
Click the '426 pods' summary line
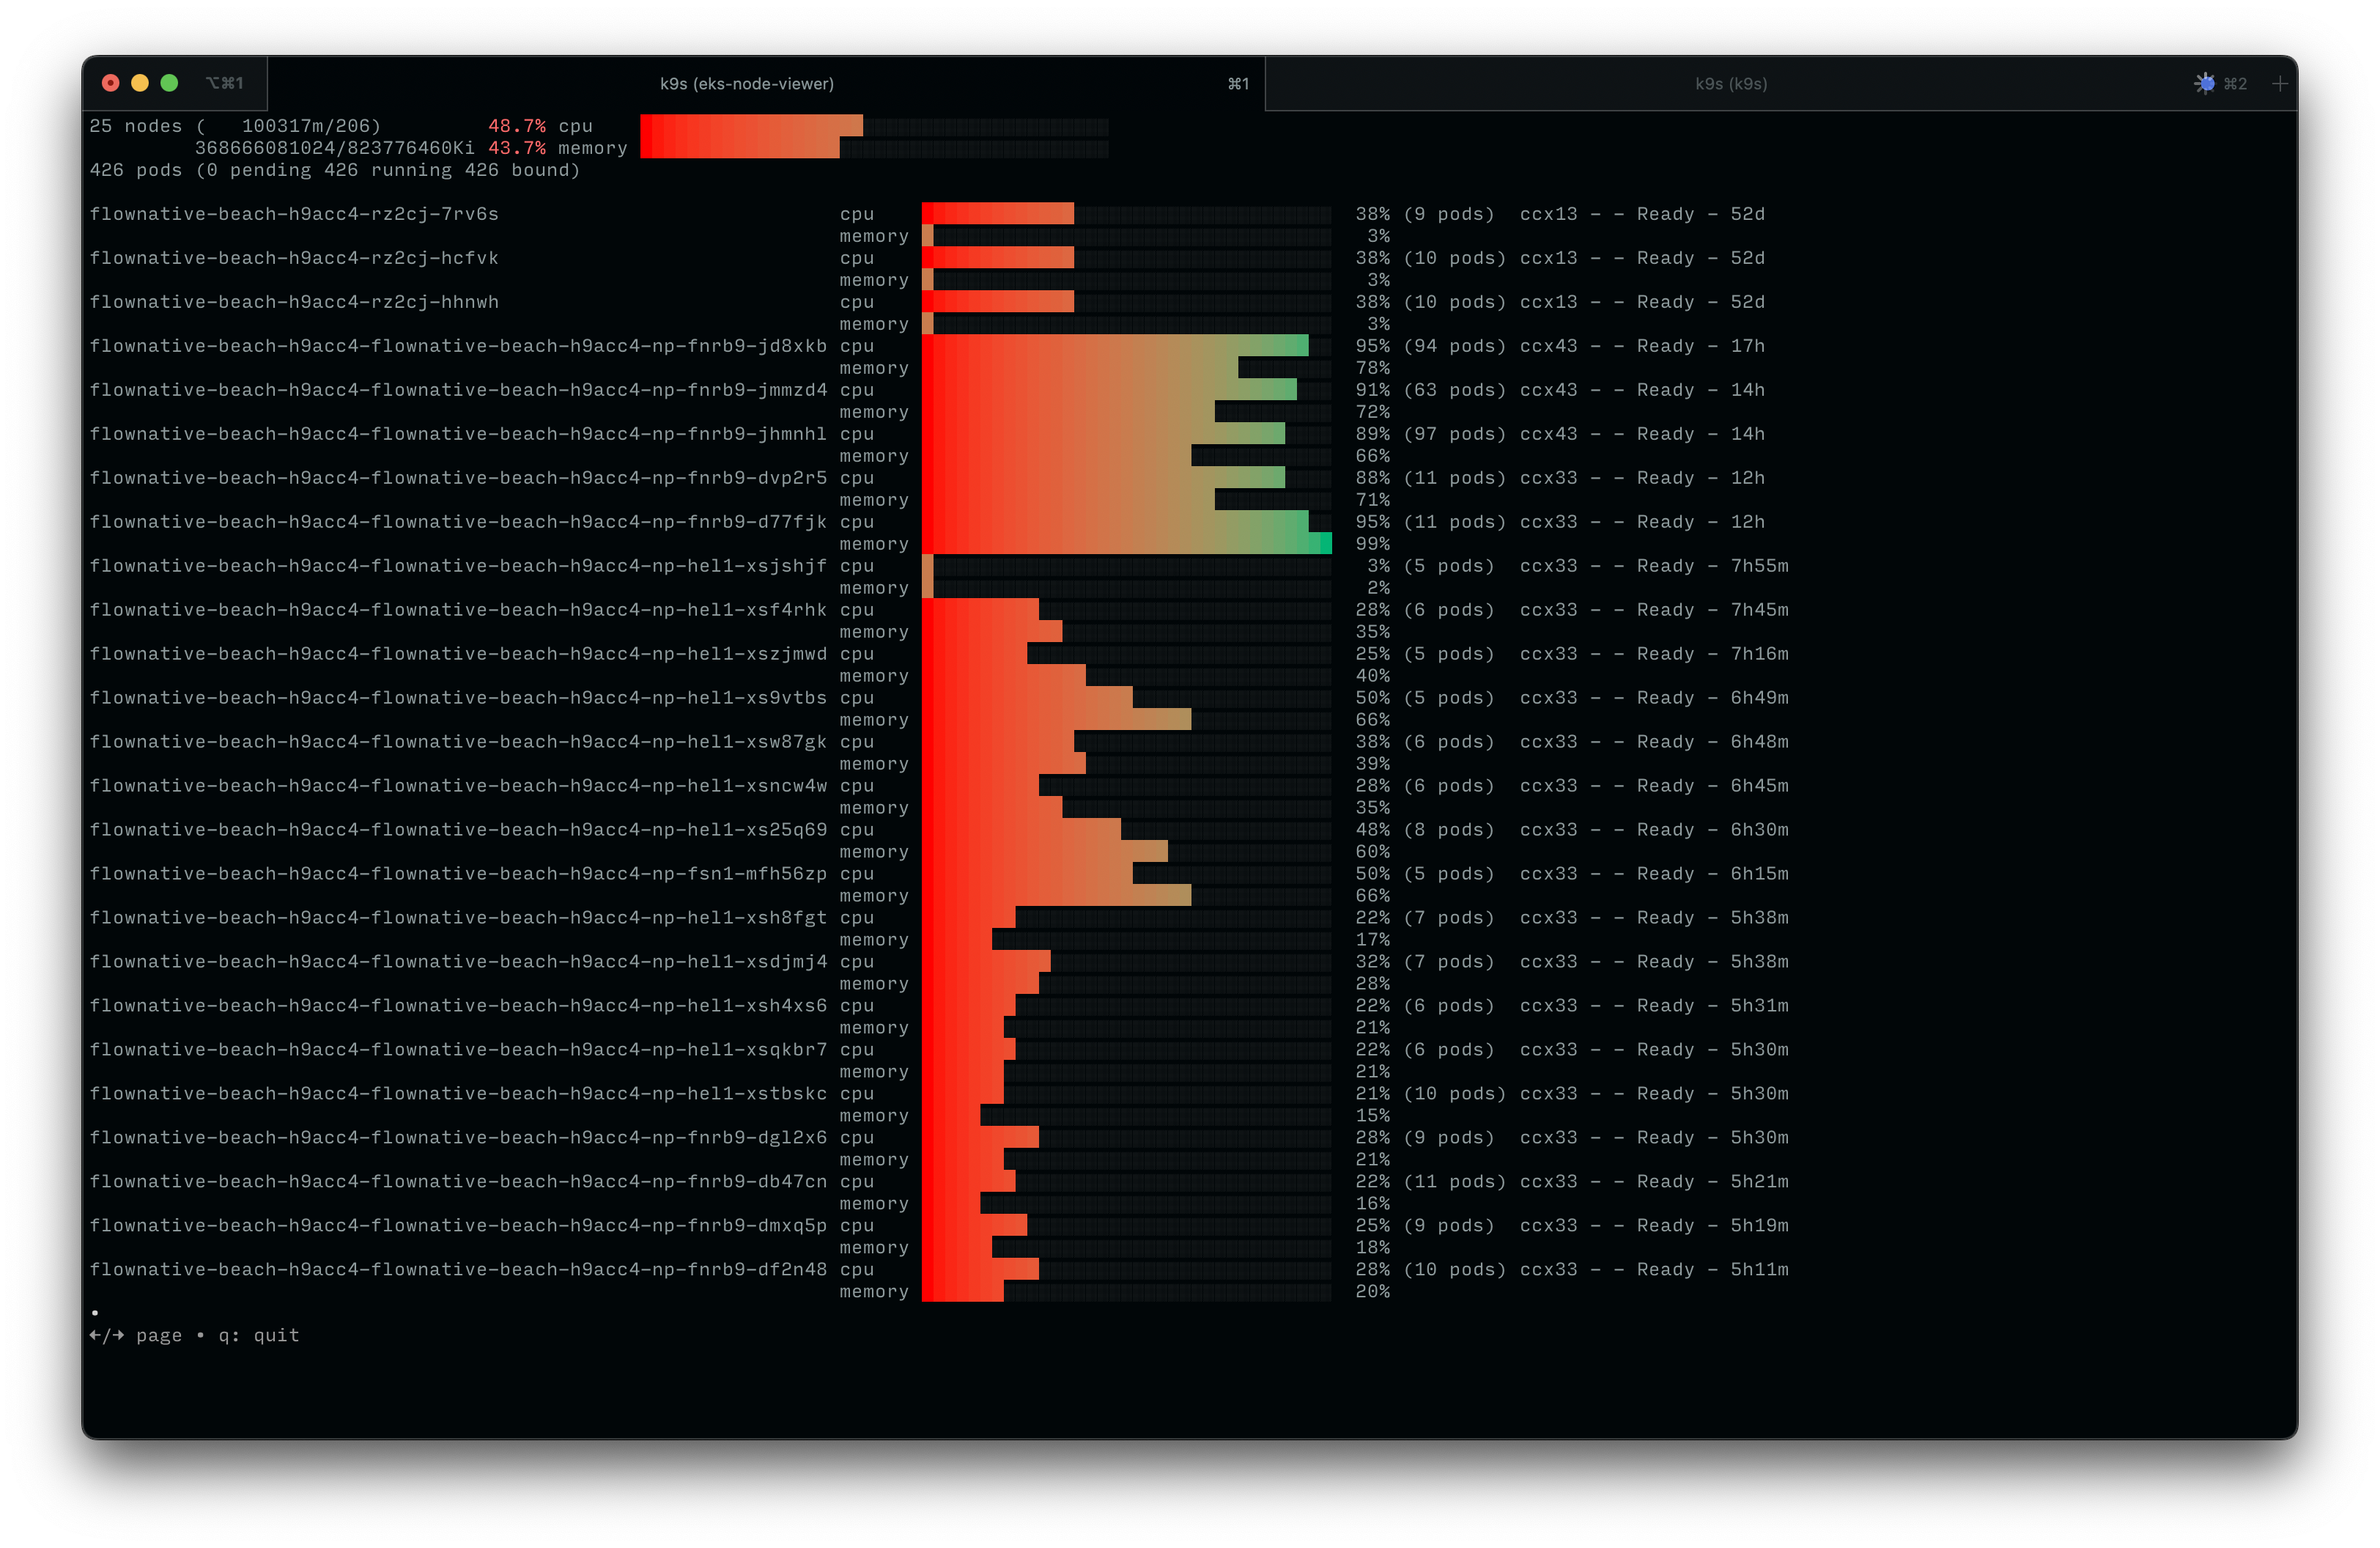click(x=335, y=170)
